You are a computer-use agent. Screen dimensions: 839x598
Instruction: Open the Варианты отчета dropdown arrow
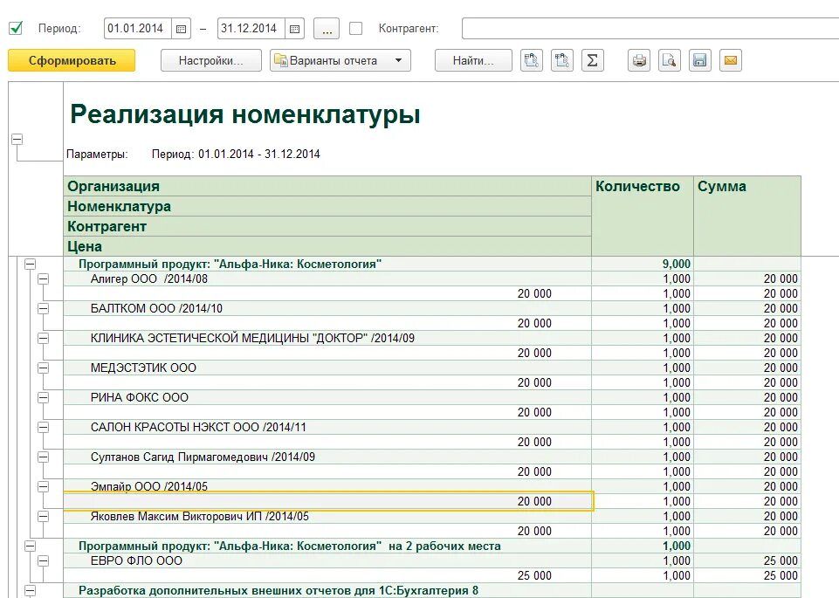pos(397,60)
